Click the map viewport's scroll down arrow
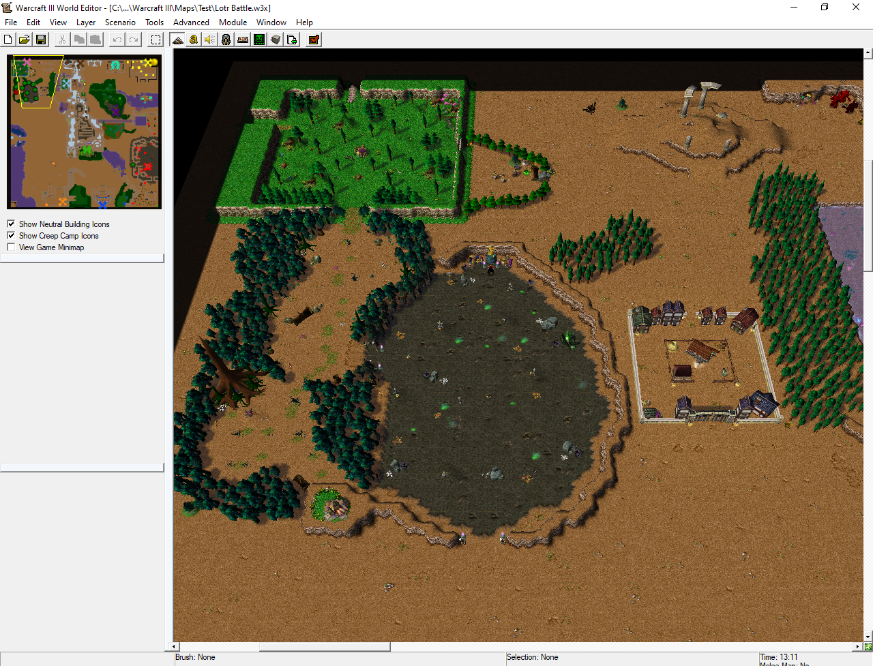The width and height of the screenshot is (873, 666). pos(868,637)
